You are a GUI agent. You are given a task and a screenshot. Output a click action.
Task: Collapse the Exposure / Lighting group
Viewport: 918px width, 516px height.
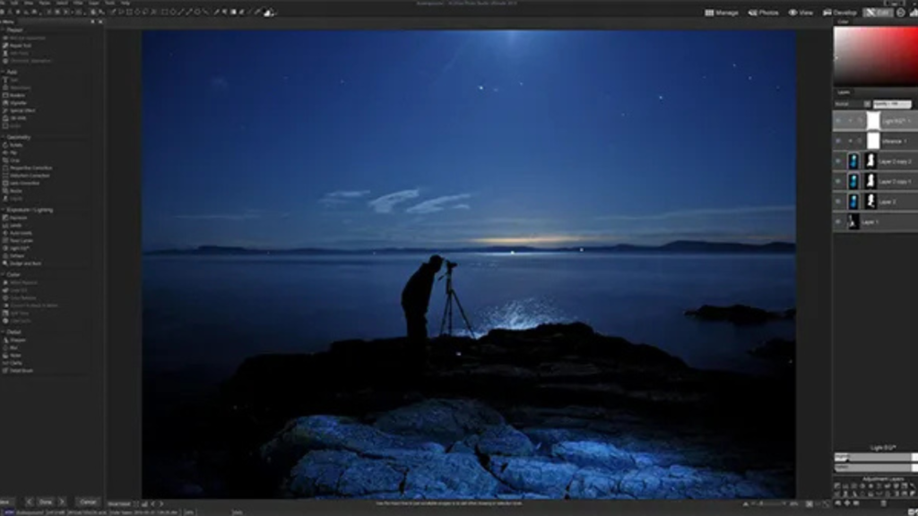4,209
